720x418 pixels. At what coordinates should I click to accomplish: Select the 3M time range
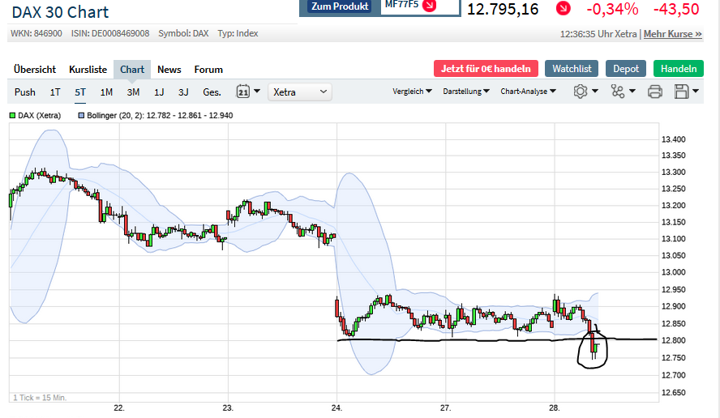click(x=133, y=92)
